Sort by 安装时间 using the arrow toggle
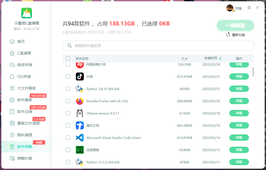266x170 pixels. [220, 58]
